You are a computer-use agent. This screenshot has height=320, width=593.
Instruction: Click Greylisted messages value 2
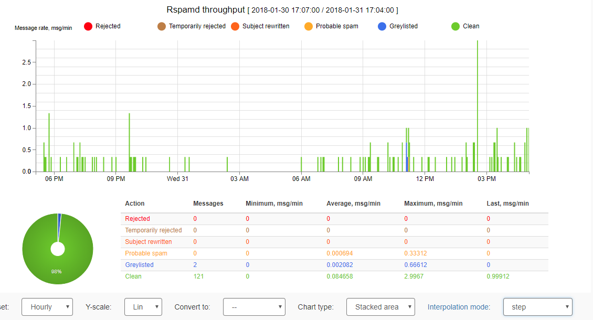[x=195, y=265]
